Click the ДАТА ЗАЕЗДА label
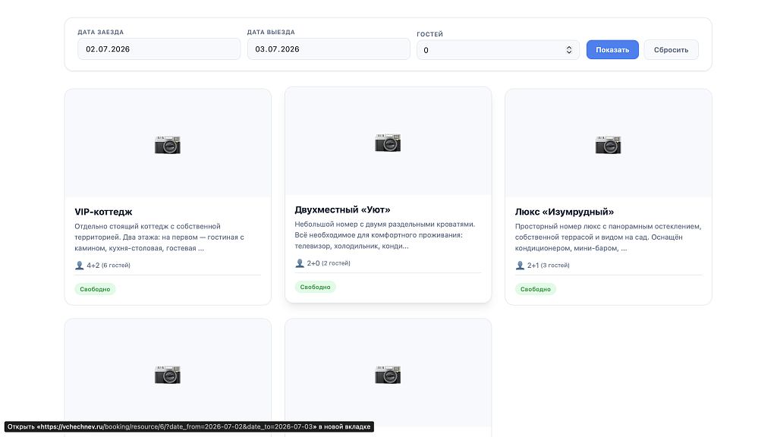The height and width of the screenshot is (437, 777). pyautogui.click(x=101, y=32)
